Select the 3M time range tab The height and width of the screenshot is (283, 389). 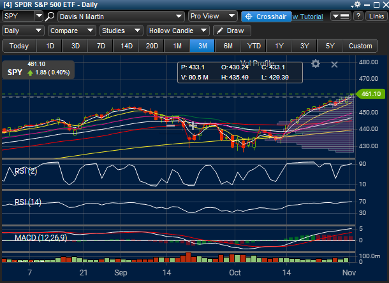tap(202, 46)
